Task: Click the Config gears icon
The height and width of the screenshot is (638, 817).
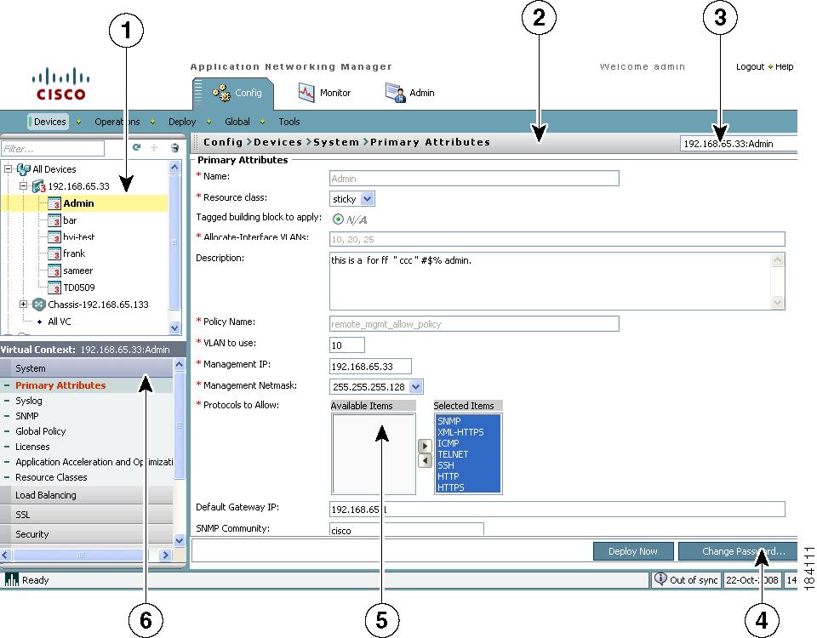Action: (221, 93)
